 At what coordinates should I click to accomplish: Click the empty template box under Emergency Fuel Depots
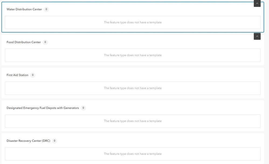[x=54, y=121]
